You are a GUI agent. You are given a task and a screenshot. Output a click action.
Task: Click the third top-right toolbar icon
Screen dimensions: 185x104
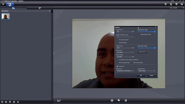tap(176, 4)
